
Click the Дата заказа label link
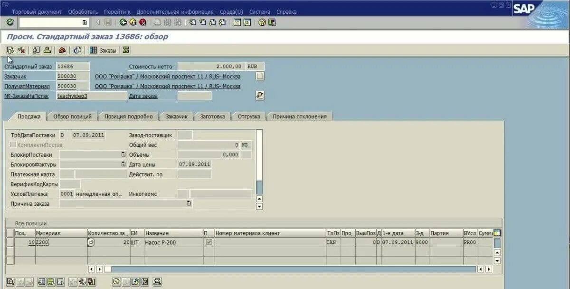click(143, 96)
